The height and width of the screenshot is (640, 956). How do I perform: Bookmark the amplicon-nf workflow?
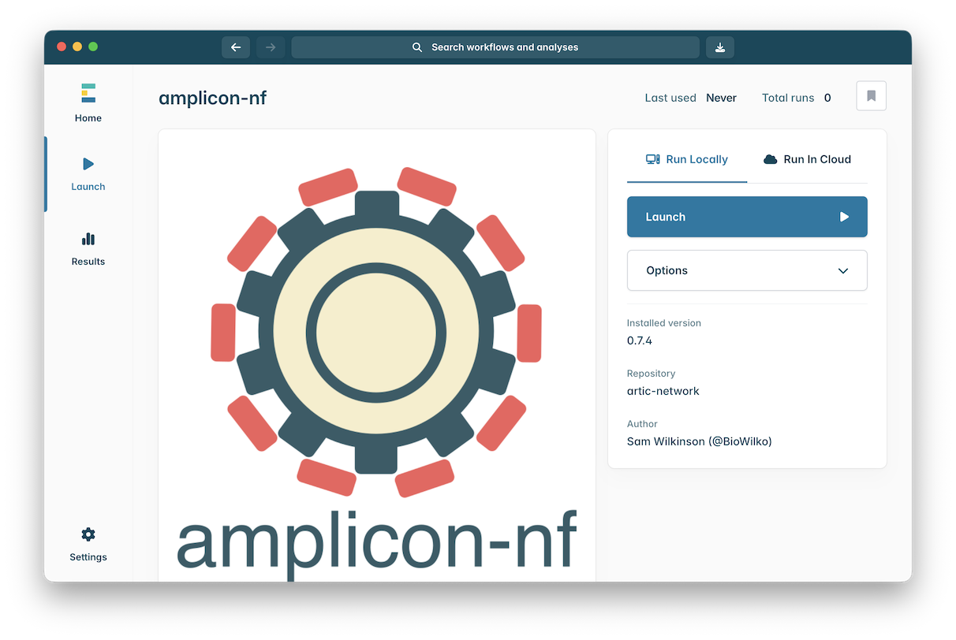coord(871,96)
